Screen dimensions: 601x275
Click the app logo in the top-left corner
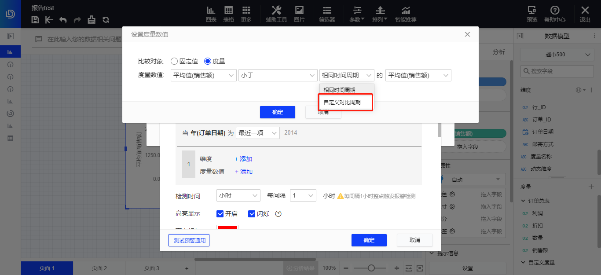click(x=11, y=14)
